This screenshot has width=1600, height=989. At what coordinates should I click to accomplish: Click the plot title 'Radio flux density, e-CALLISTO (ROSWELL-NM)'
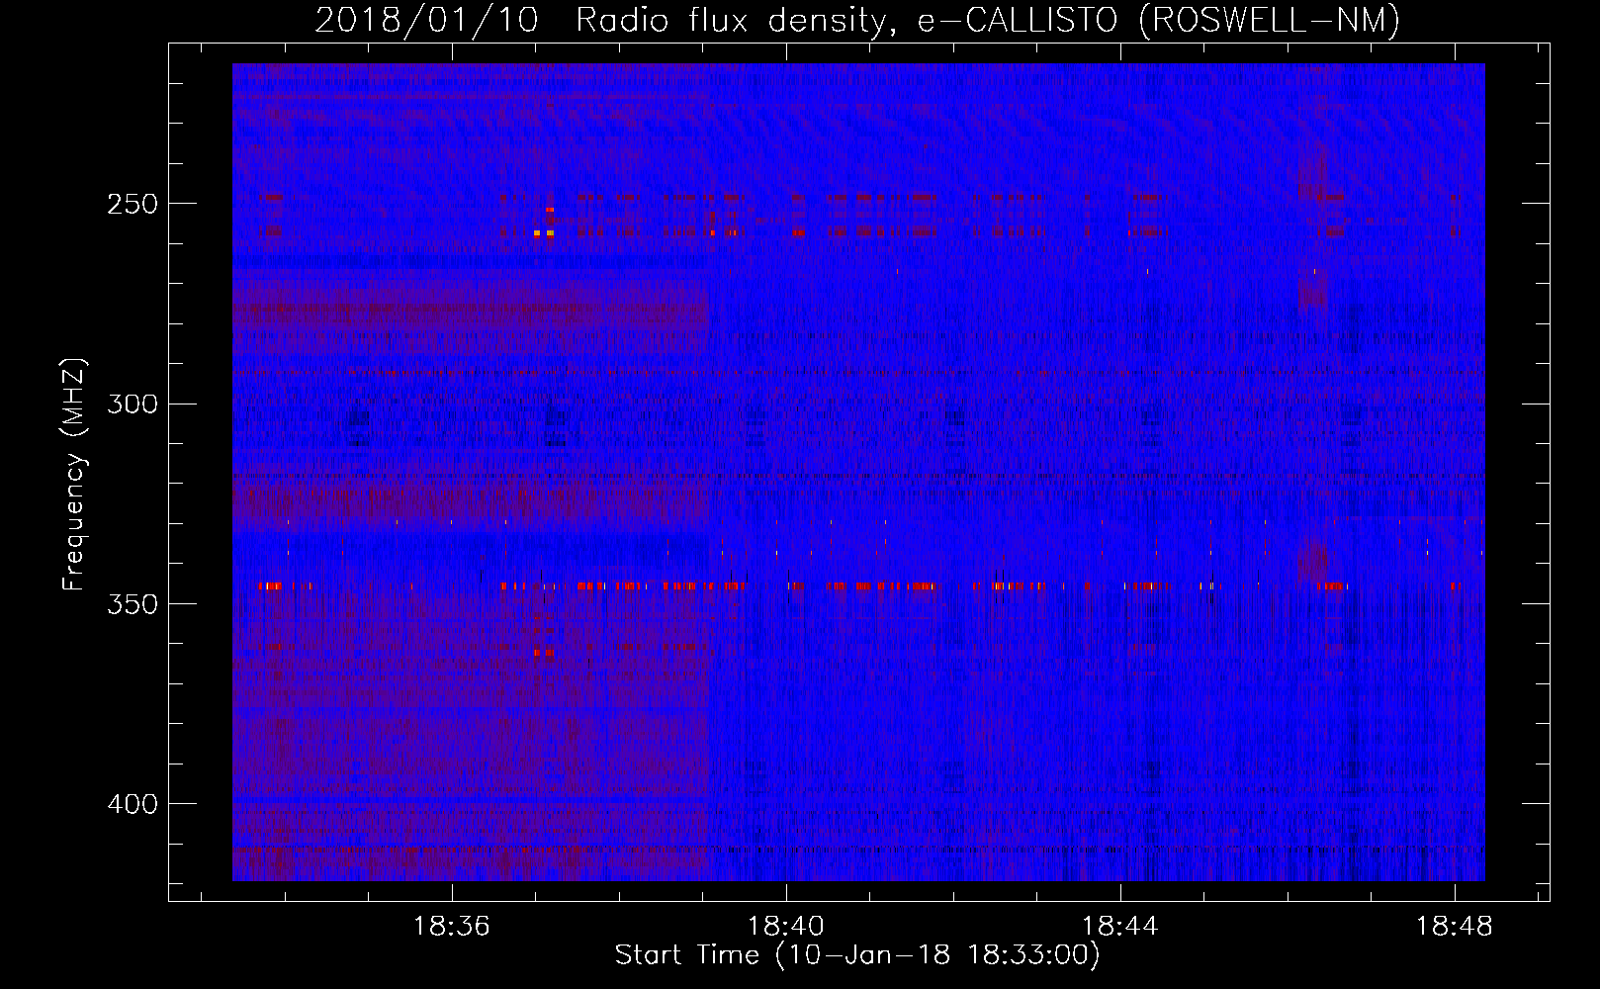pyautogui.click(x=988, y=20)
